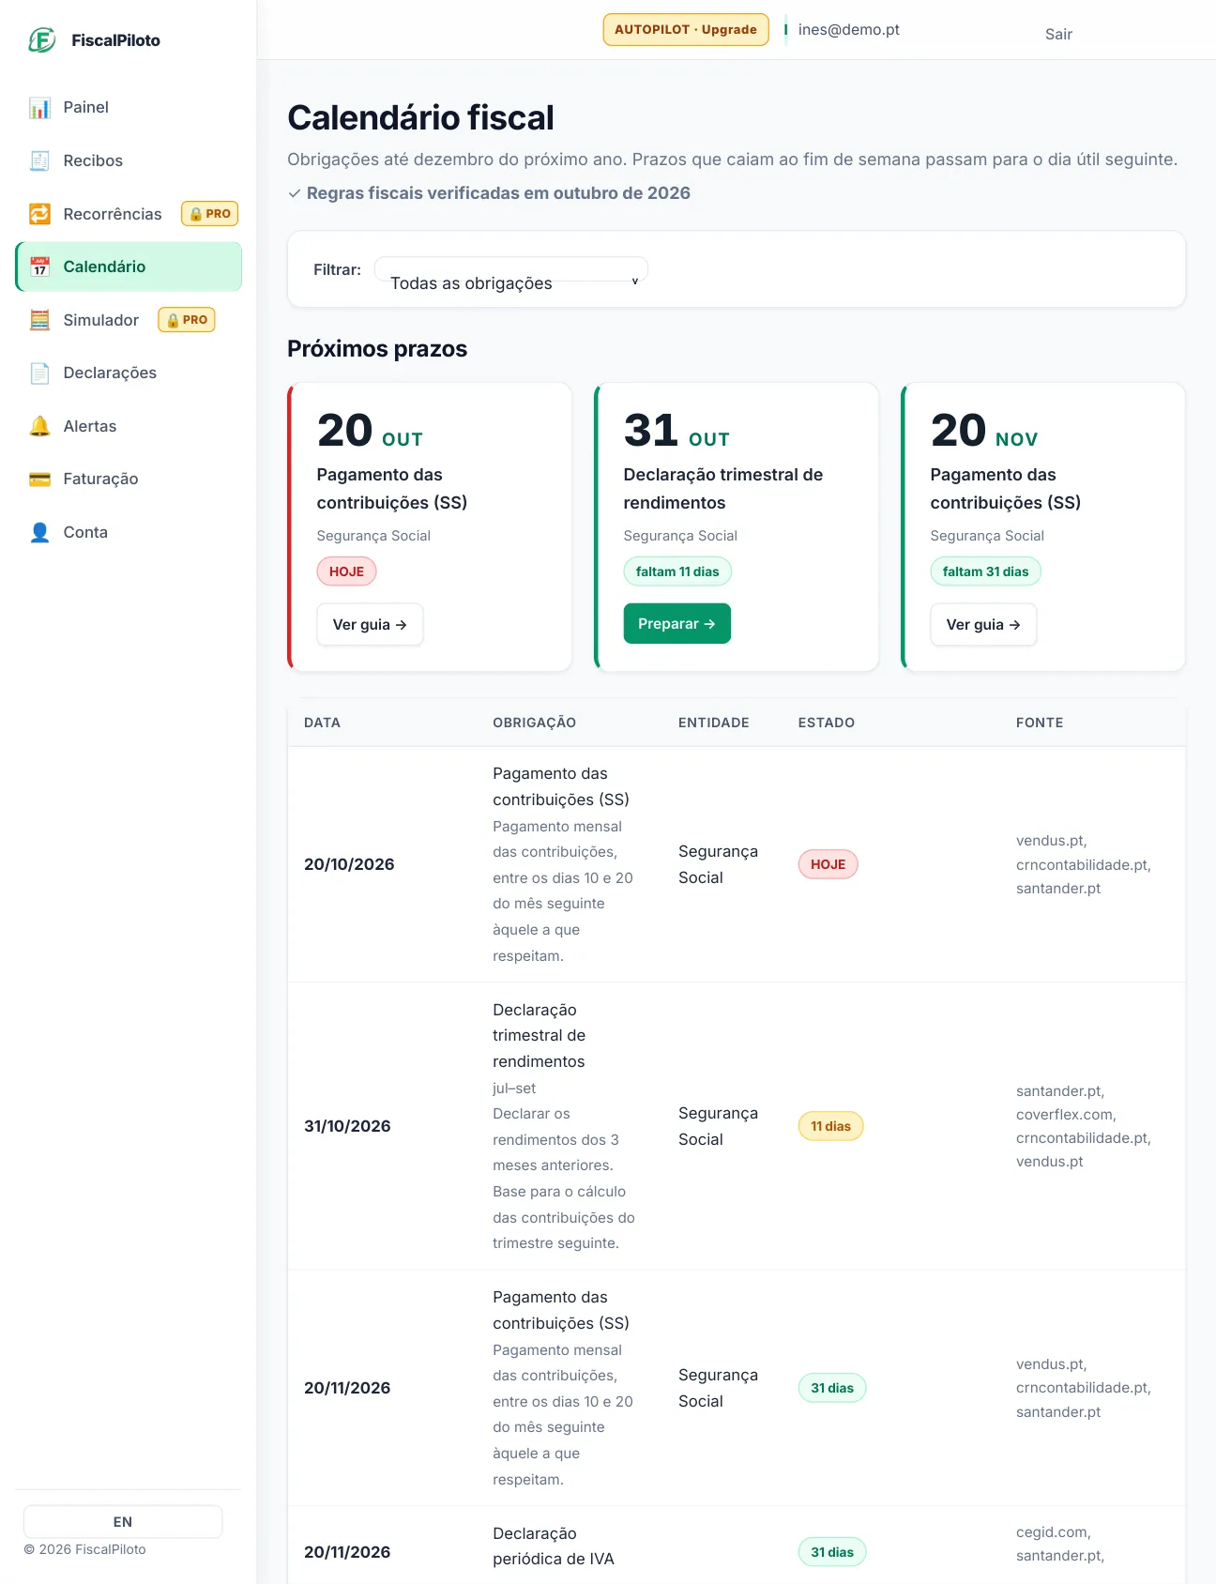Image resolution: width=1216 pixels, height=1584 pixels.
Task: Click the FONTE column header
Action: coord(1039,723)
